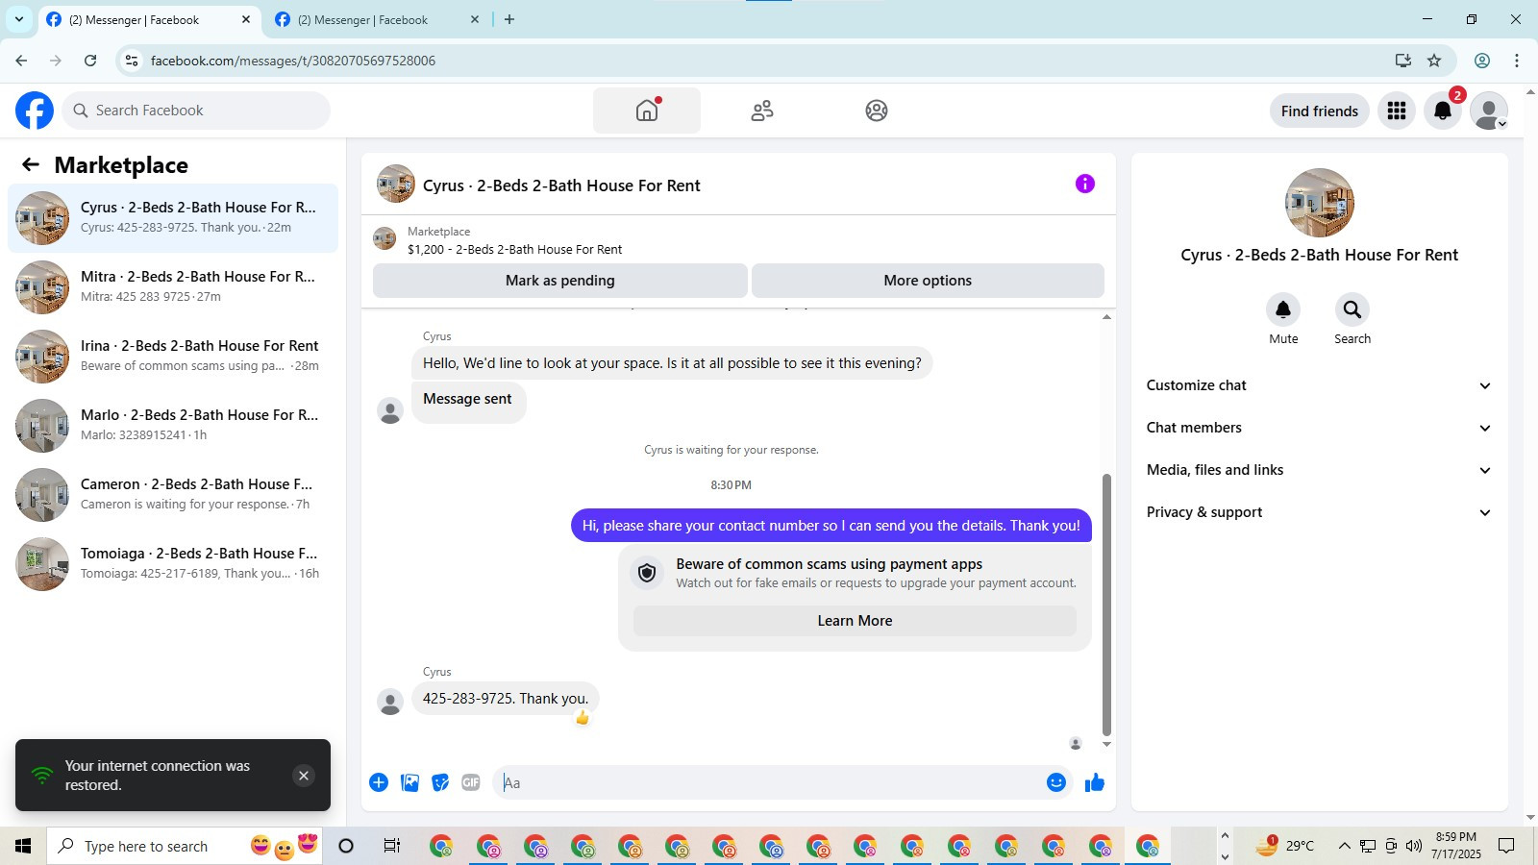
Task: Open the Home feed icon
Action: (647, 111)
